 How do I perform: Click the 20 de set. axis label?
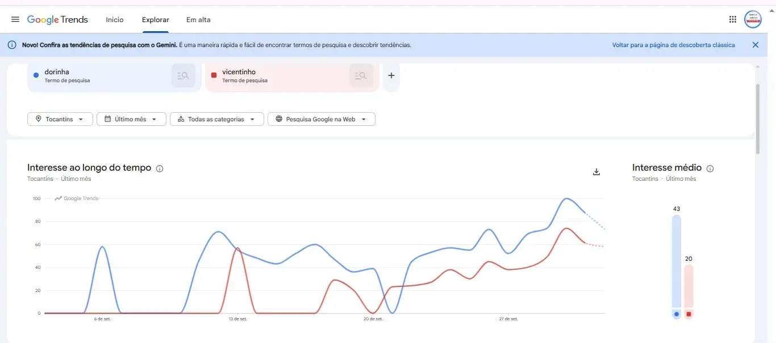coord(373,319)
